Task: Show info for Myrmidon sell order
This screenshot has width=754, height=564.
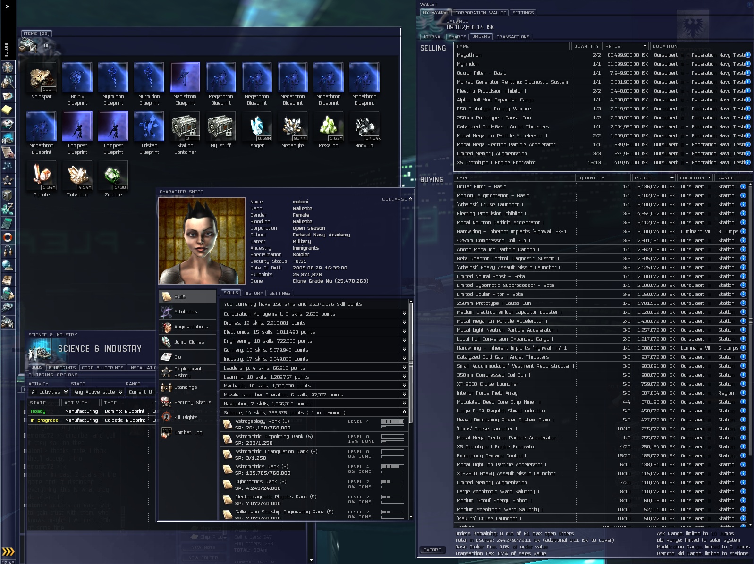Action: coord(748,64)
